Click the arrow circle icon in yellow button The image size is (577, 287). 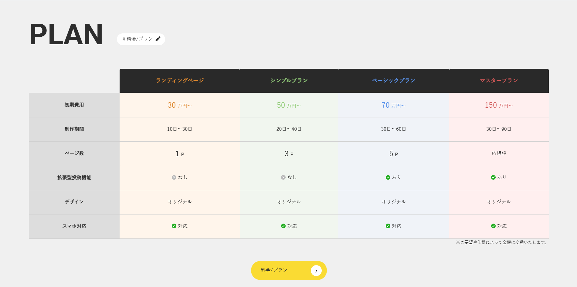tap(316, 271)
